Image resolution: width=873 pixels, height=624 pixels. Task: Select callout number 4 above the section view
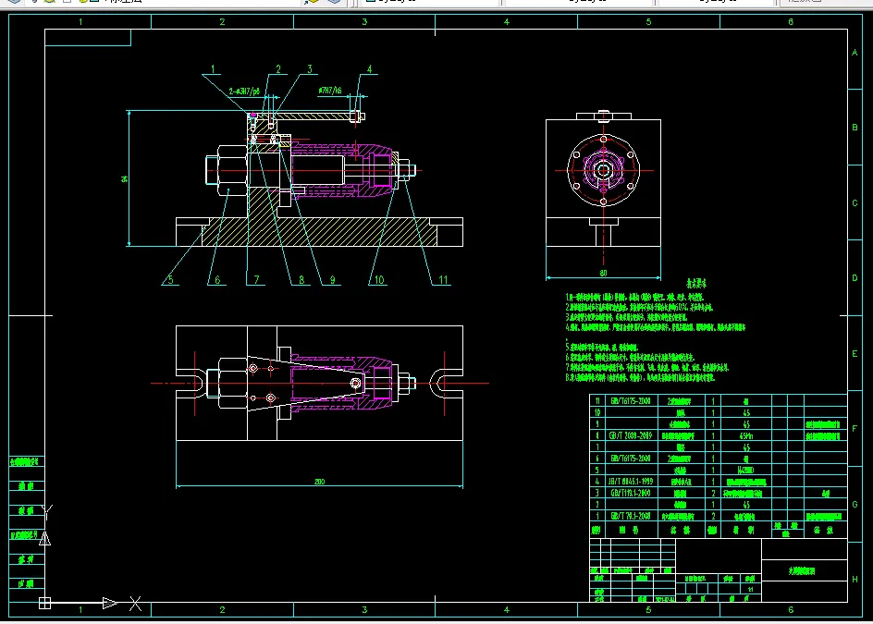pyautogui.click(x=369, y=69)
